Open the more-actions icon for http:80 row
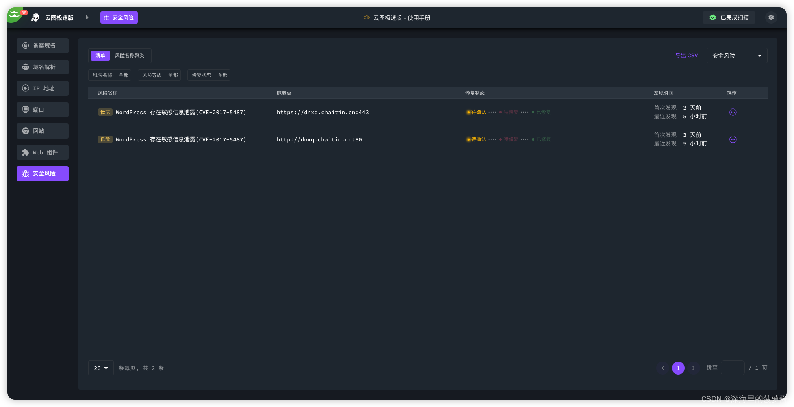Viewport: 794px width, 407px height. coord(733,139)
